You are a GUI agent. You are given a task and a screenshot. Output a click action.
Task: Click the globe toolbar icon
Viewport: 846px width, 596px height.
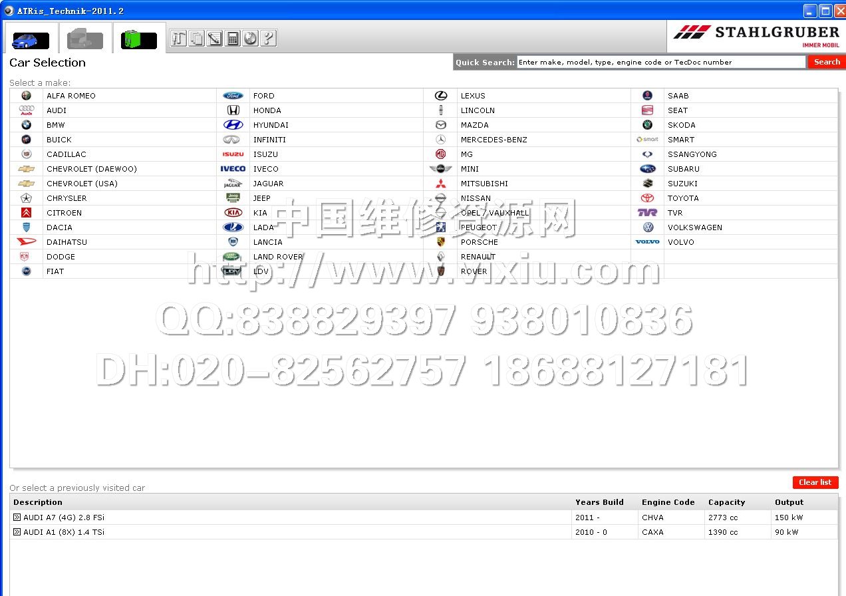coord(250,39)
